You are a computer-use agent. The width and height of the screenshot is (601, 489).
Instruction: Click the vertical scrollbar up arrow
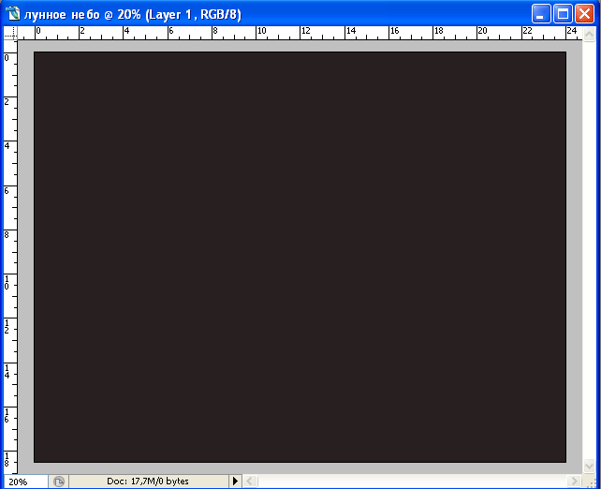click(589, 34)
